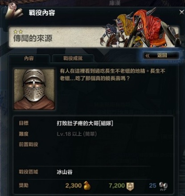
Task: Click the 返回 back button
Action: point(161,56)
